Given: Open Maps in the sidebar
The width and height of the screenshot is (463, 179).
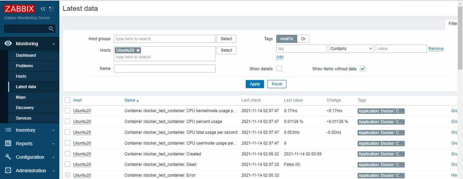Looking at the screenshot, I should 21,97.
